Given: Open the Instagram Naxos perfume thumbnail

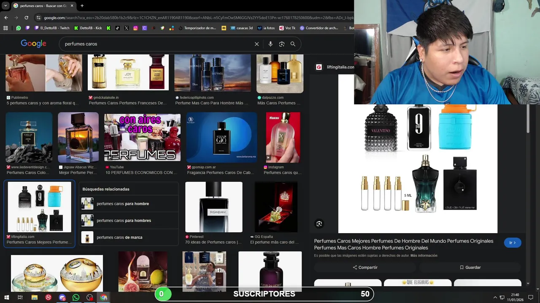Looking at the screenshot, I should tap(283, 137).
